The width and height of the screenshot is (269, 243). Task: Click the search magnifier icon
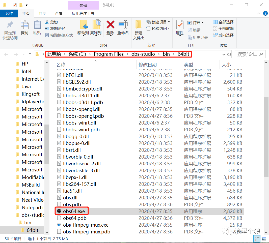(x=261, y=54)
